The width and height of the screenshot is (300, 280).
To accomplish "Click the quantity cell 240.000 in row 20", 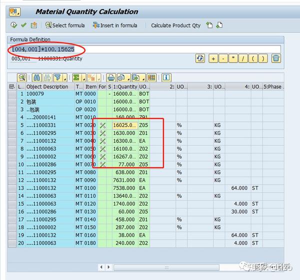I will [x=125, y=243].
